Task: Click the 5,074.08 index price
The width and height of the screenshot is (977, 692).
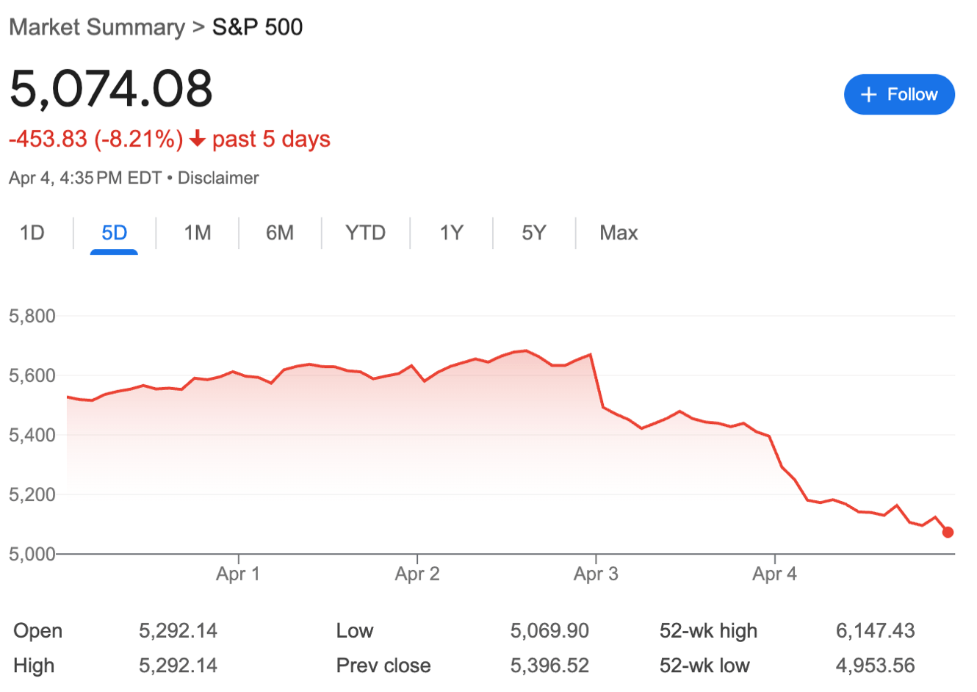Action: pyautogui.click(x=111, y=89)
